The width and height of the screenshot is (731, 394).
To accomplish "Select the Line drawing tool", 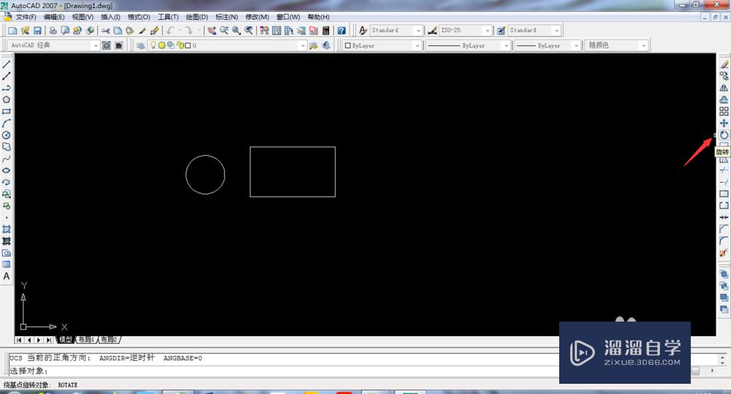I will coord(7,64).
